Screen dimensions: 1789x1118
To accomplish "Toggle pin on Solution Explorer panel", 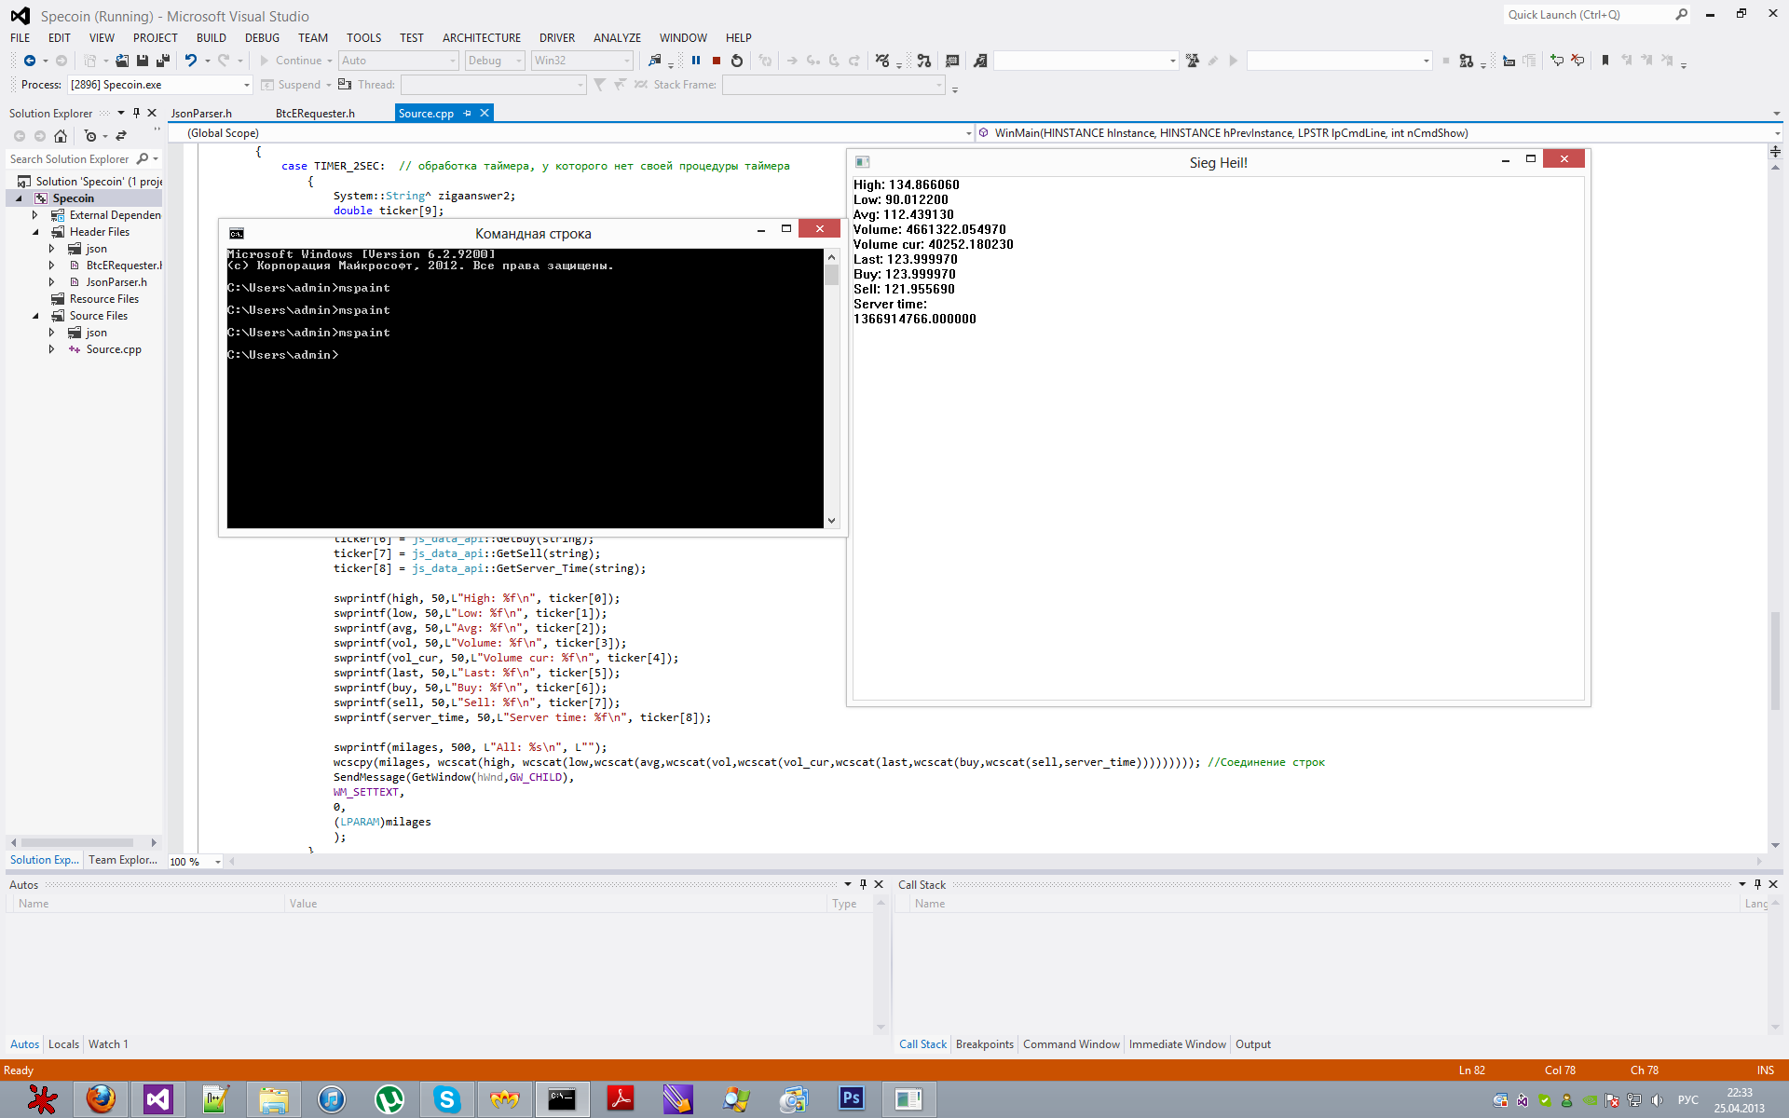I will tap(136, 113).
